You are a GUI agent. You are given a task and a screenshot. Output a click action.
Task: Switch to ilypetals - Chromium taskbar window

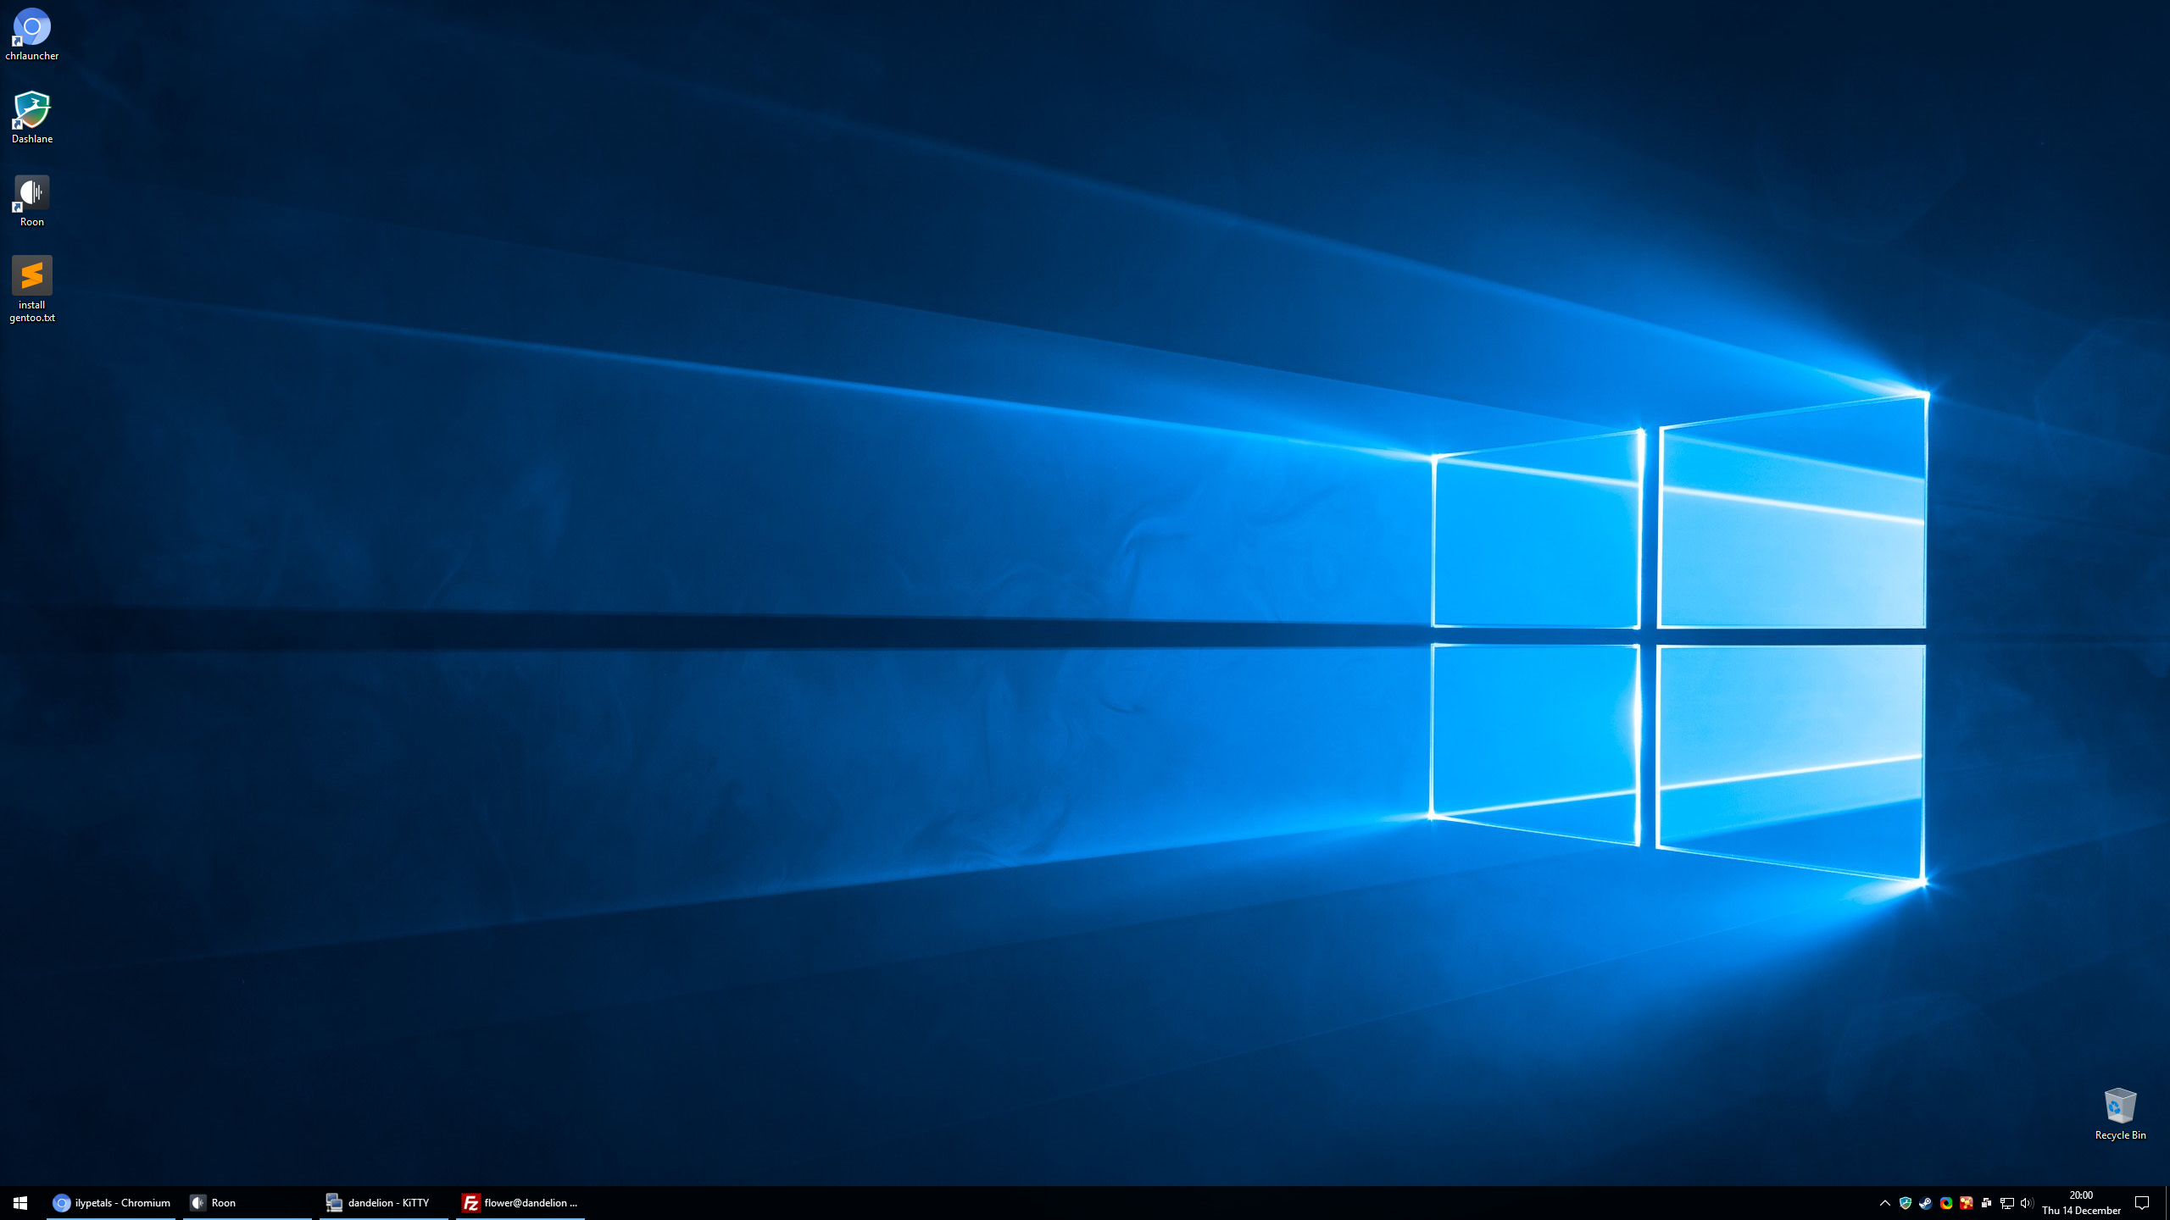[112, 1203]
